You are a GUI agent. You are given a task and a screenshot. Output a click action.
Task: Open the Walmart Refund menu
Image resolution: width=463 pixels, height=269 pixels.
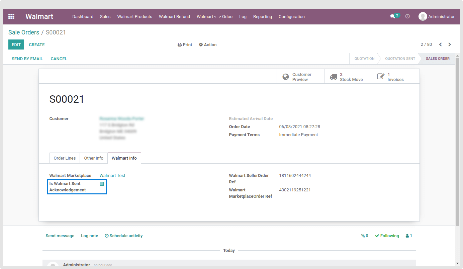coord(174,16)
